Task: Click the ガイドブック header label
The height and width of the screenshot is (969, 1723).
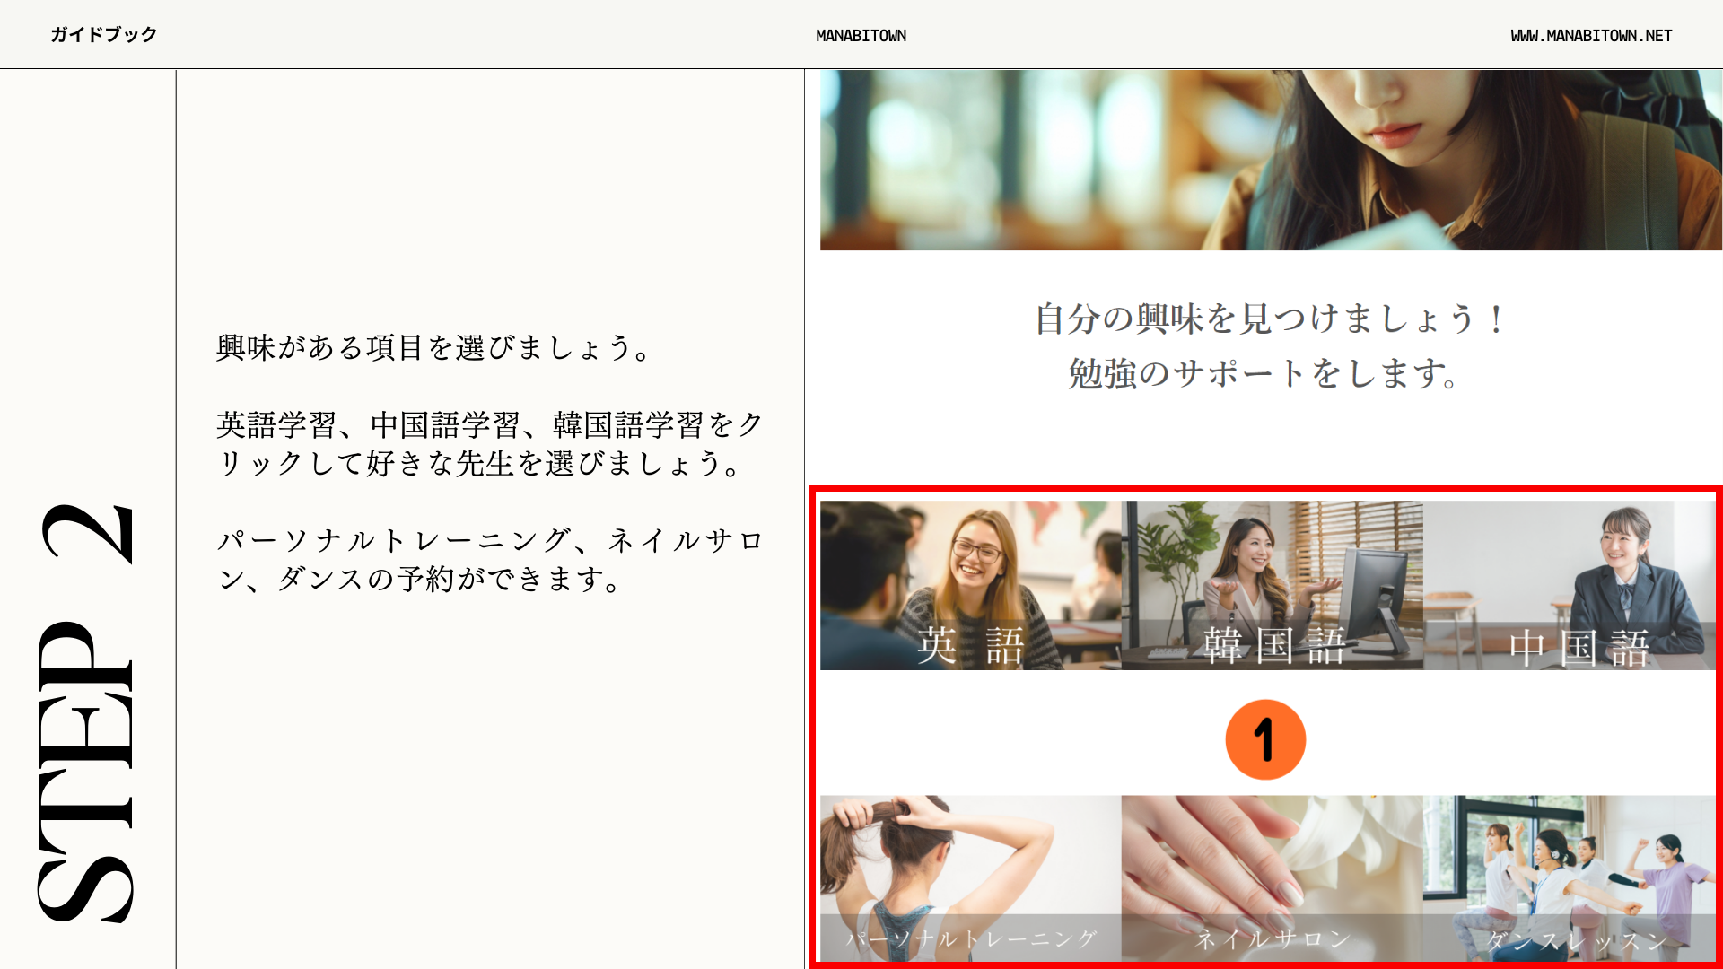Action: click(104, 35)
